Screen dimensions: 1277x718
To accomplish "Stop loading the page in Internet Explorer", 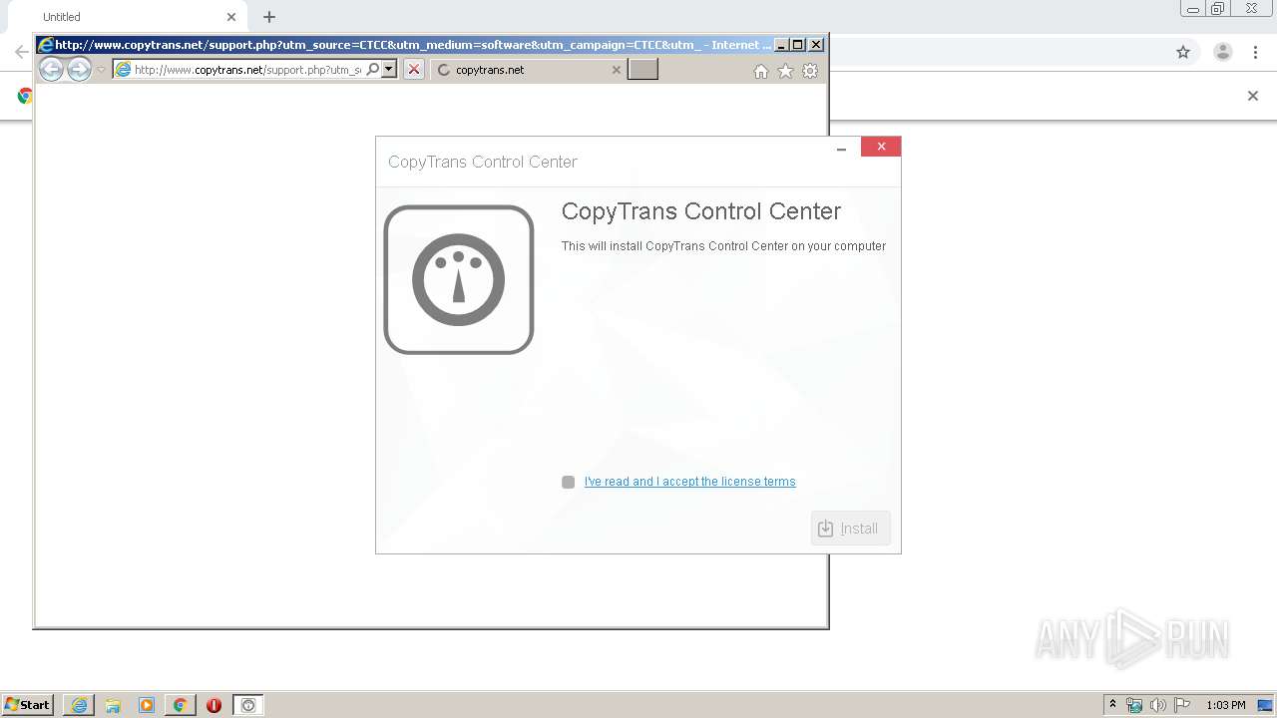I will pyautogui.click(x=413, y=69).
